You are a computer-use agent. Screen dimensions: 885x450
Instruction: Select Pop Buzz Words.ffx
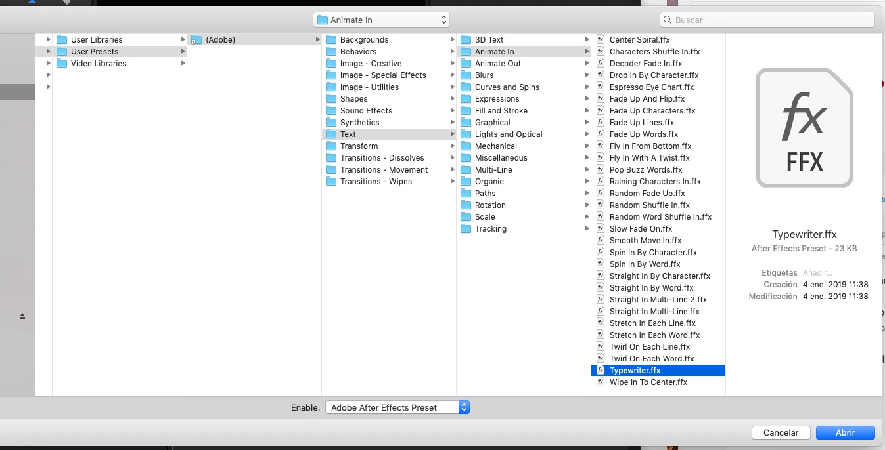(658, 169)
